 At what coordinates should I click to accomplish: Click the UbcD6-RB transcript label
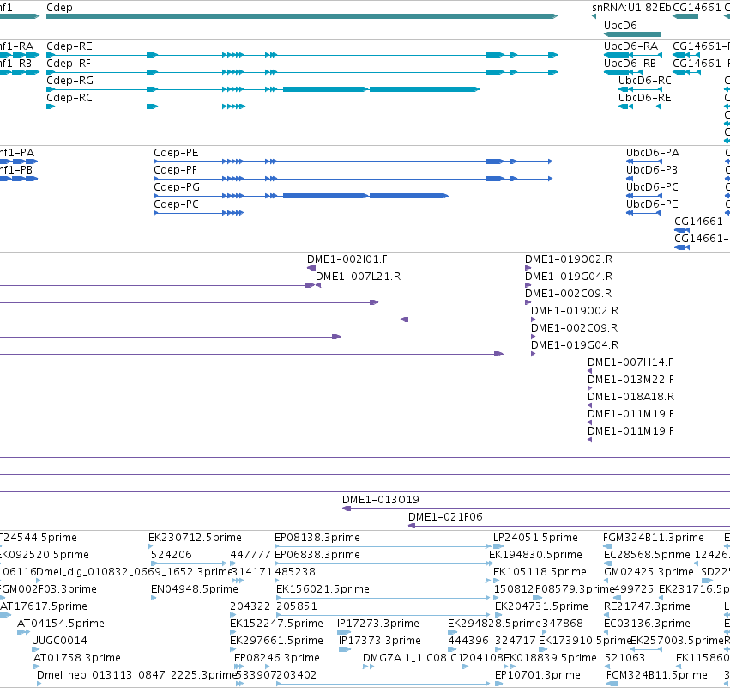630,64
